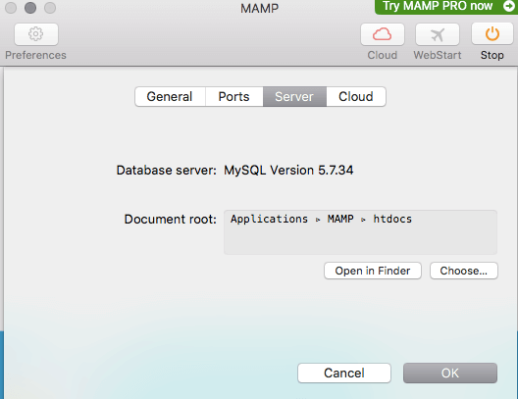518x399 pixels.
Task: Open the Try MAMP PRO now banner
Action: [446, 7]
